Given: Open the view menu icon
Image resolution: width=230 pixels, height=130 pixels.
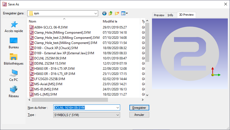Looking at the screenshot, I should (x=124, y=13).
